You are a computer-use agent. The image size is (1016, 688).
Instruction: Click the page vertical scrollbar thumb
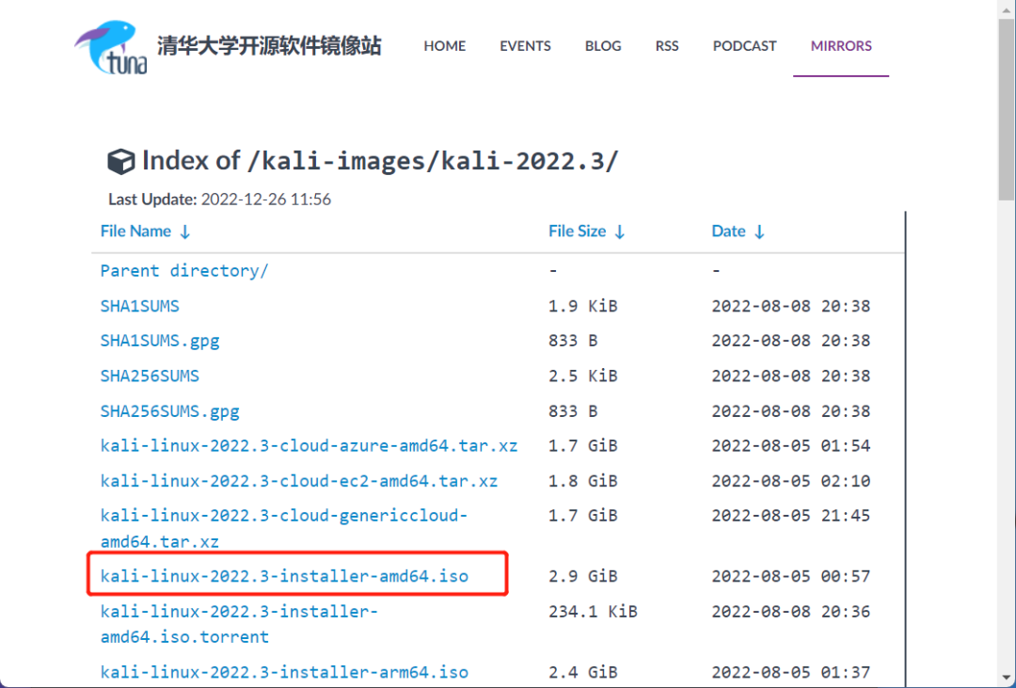pyautogui.click(x=1007, y=107)
